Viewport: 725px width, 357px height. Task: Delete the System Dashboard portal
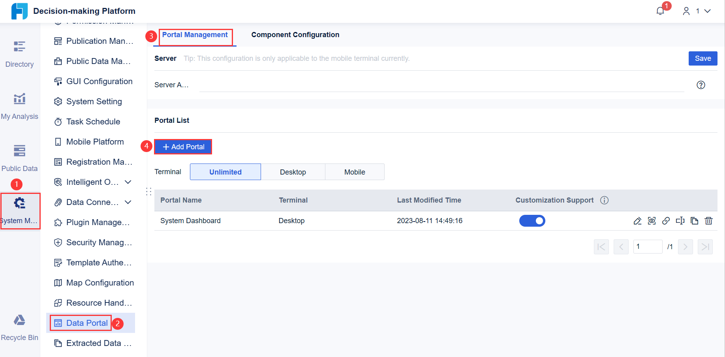[x=709, y=221]
